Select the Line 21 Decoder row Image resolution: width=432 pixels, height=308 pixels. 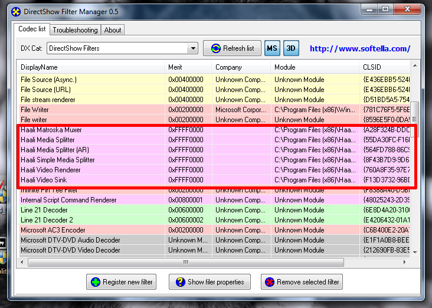coord(214,210)
